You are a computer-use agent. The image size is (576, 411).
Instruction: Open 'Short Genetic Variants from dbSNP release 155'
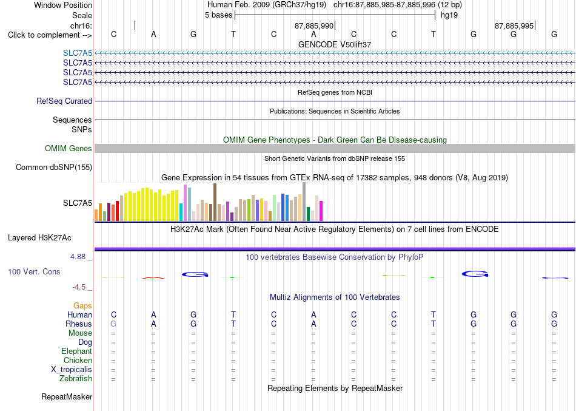pyautogui.click(x=335, y=158)
